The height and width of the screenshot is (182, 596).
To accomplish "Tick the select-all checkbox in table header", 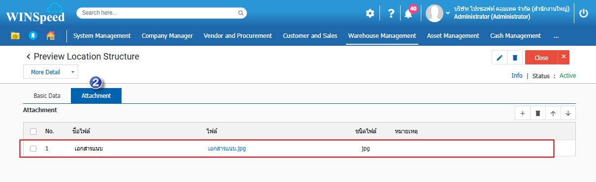I will [33, 131].
